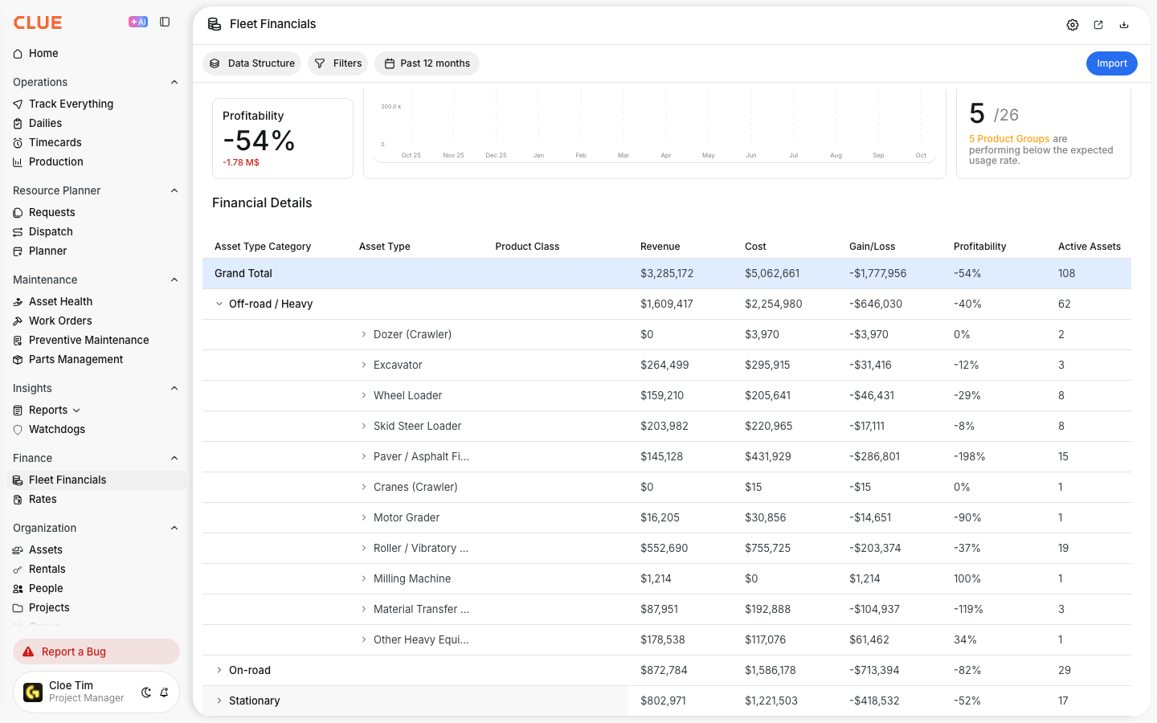This screenshot has height=723, width=1157.
Task: Click Cloe Tim profile avatar
Action: 33,692
